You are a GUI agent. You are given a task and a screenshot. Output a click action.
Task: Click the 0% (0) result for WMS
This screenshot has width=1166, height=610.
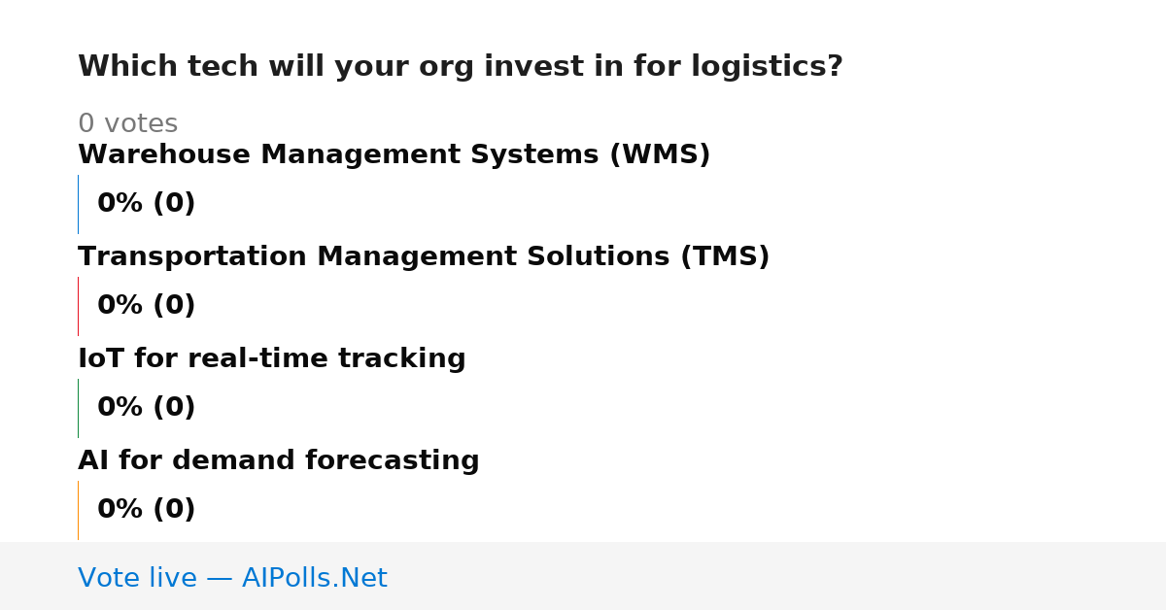[147, 204]
